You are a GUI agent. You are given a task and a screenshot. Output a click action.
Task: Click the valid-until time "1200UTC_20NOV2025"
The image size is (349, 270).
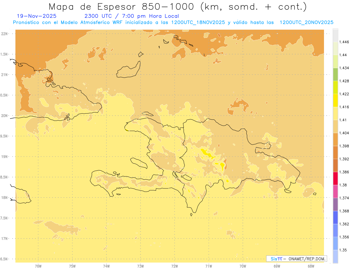[307, 22]
